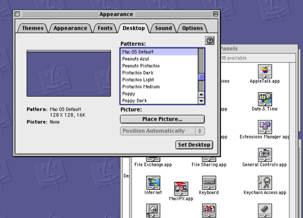Click the Patterns list scroll-down arrow

(x=201, y=101)
